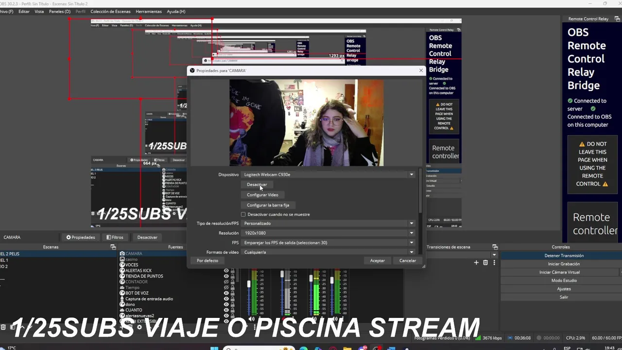Screen dimensions: 622x350
Task: Click the green signal bars icon in the status bar
Action: point(479,338)
